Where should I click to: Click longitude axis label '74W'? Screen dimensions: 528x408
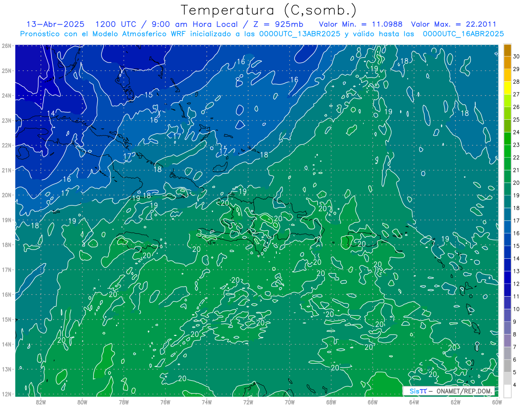(x=207, y=401)
